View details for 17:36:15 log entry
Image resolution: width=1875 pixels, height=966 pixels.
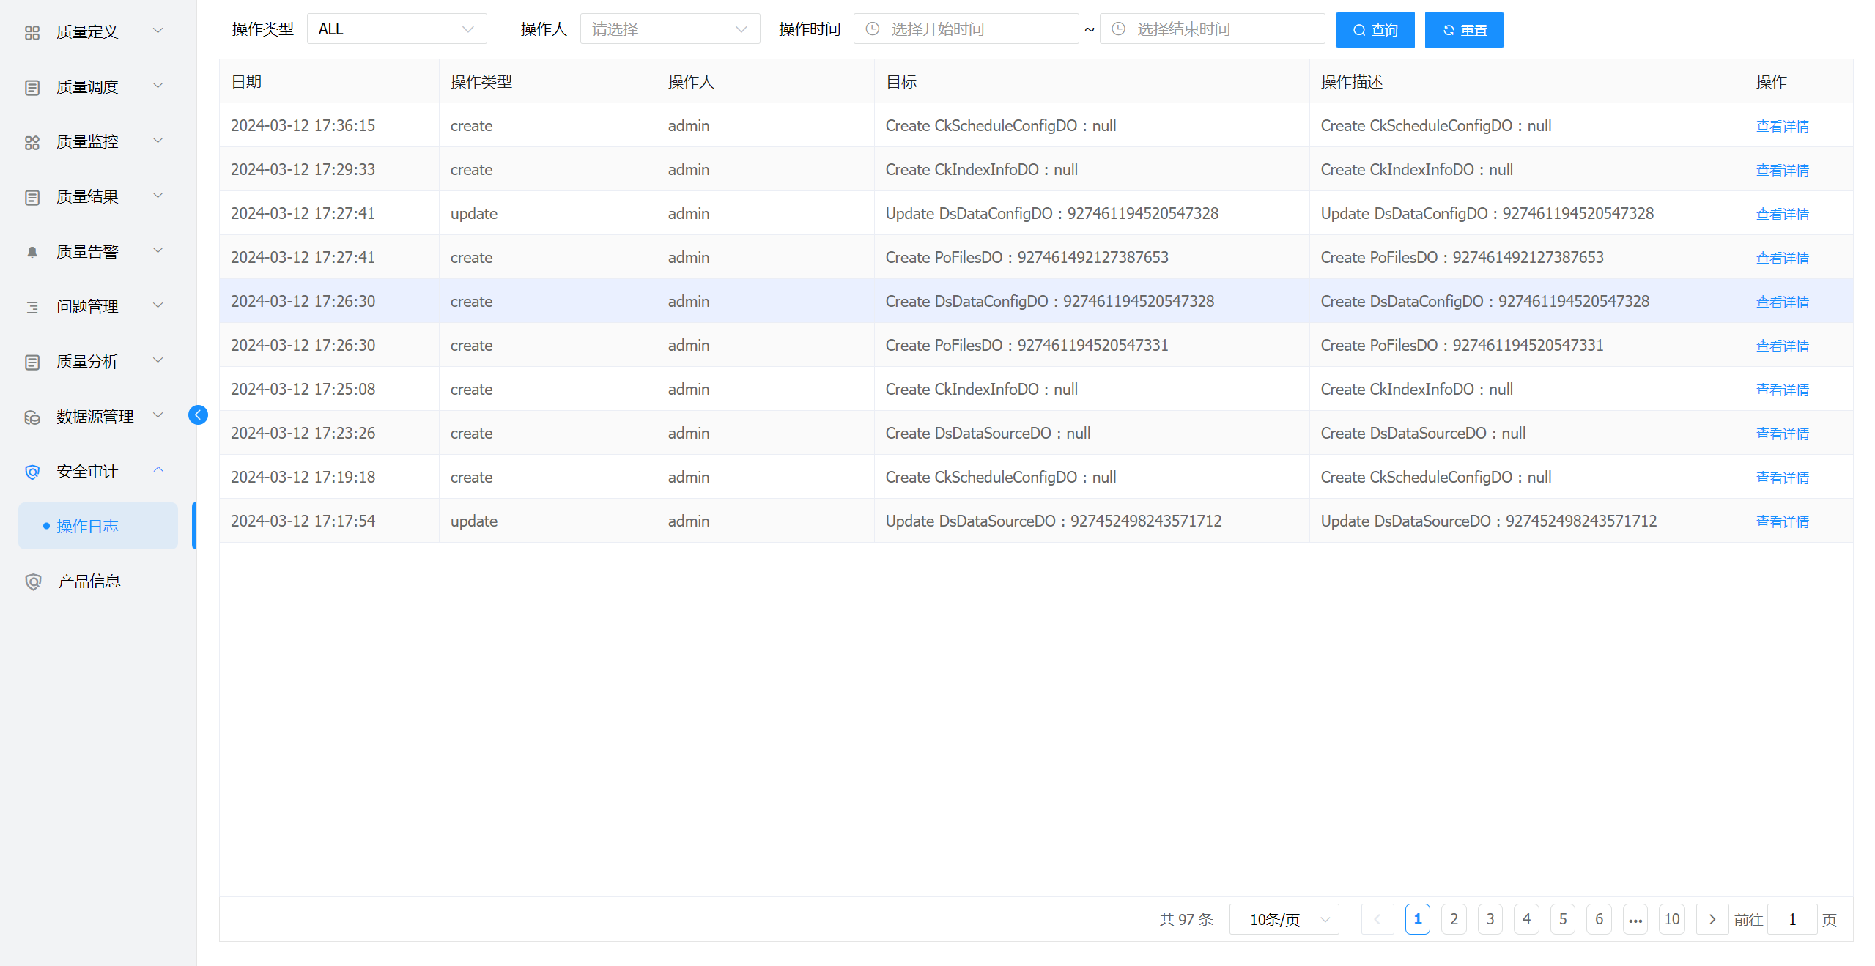pos(1782,126)
